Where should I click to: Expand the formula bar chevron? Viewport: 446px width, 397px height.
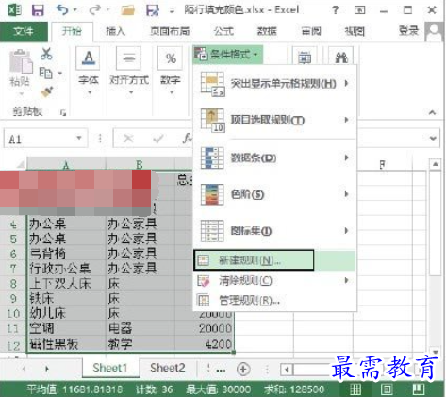(x=433, y=138)
